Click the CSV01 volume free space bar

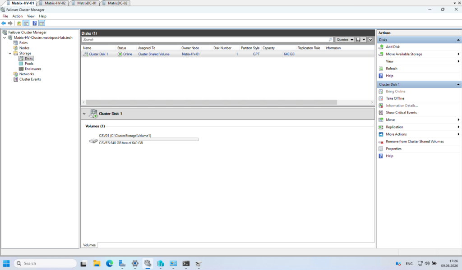[x=148, y=139]
